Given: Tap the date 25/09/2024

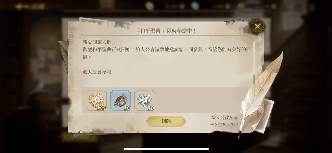Looking at the screenshot, I should 224,125.
